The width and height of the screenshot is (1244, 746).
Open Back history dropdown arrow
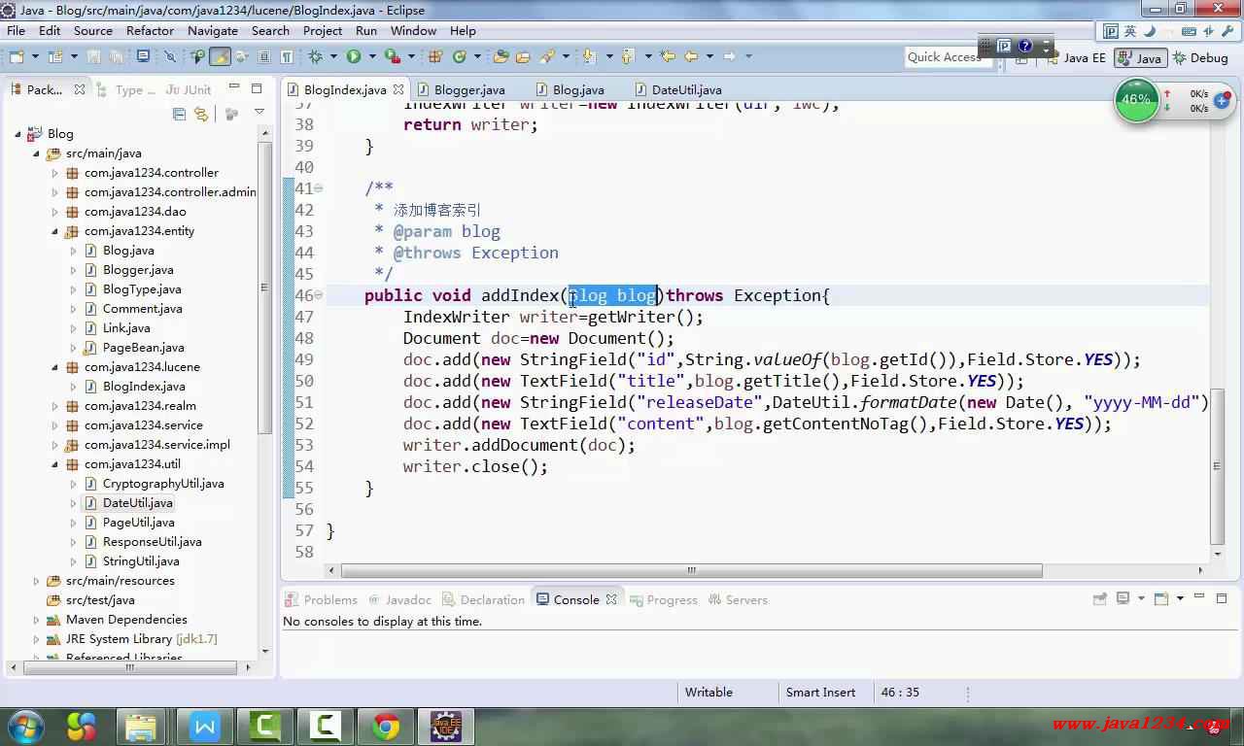[709, 57]
